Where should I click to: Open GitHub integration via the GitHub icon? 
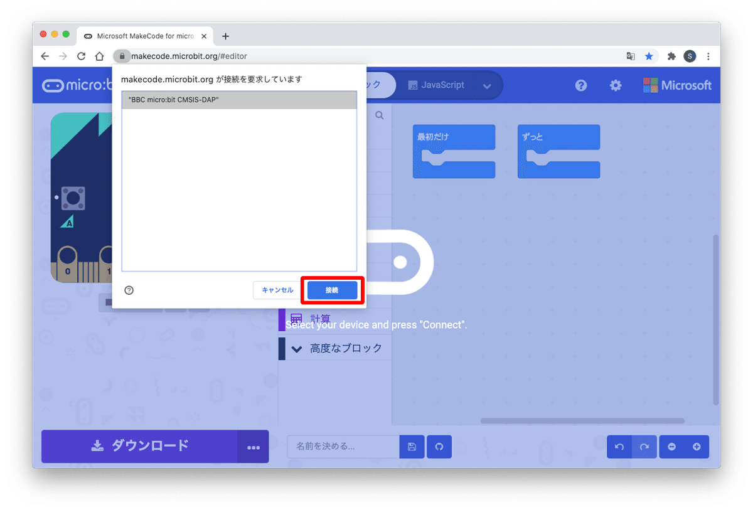point(439,447)
